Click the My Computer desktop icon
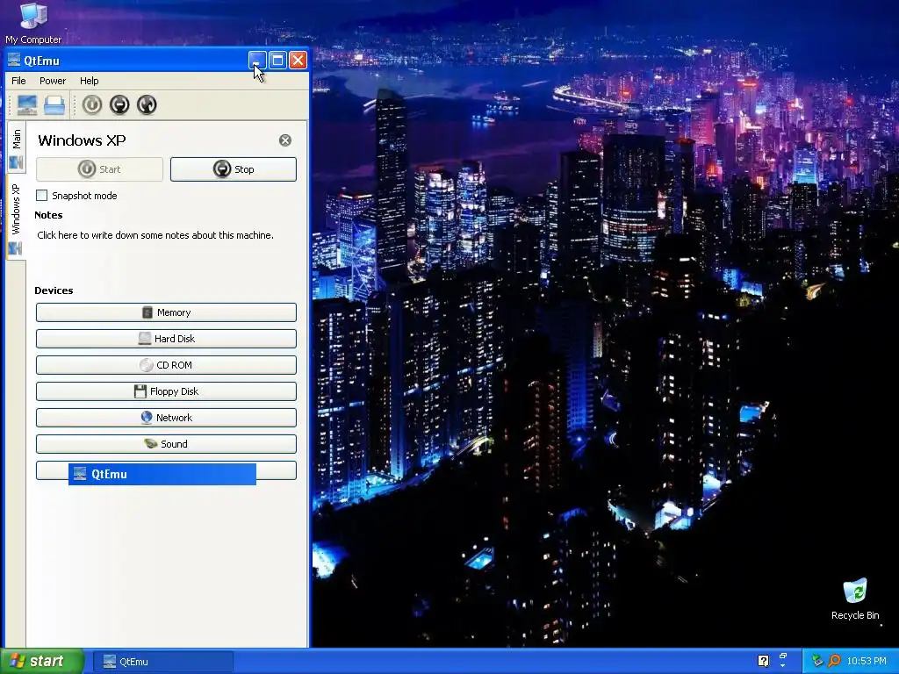This screenshot has height=674, width=899. 33,23
